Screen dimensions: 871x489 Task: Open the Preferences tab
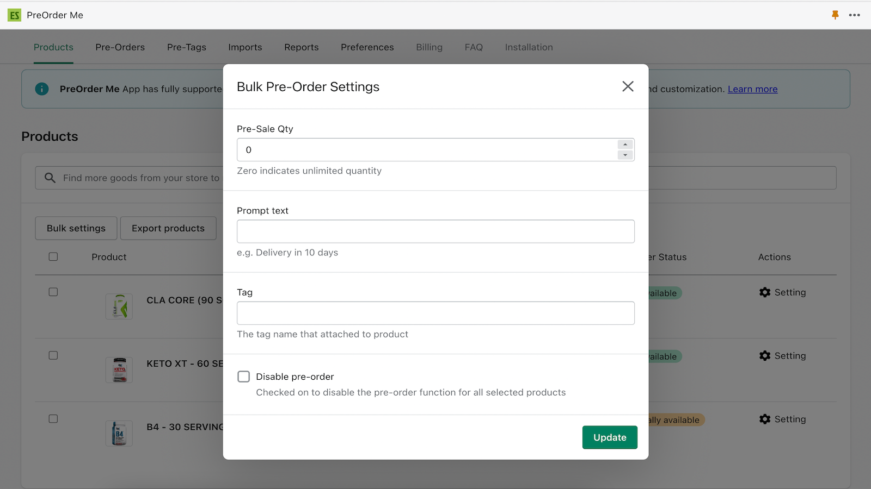click(x=367, y=47)
